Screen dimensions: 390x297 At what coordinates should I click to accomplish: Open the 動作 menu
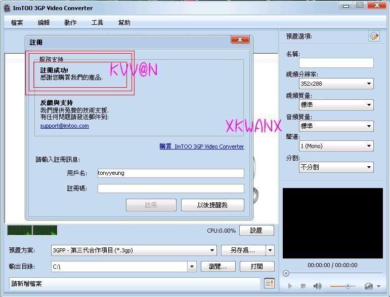pos(70,23)
